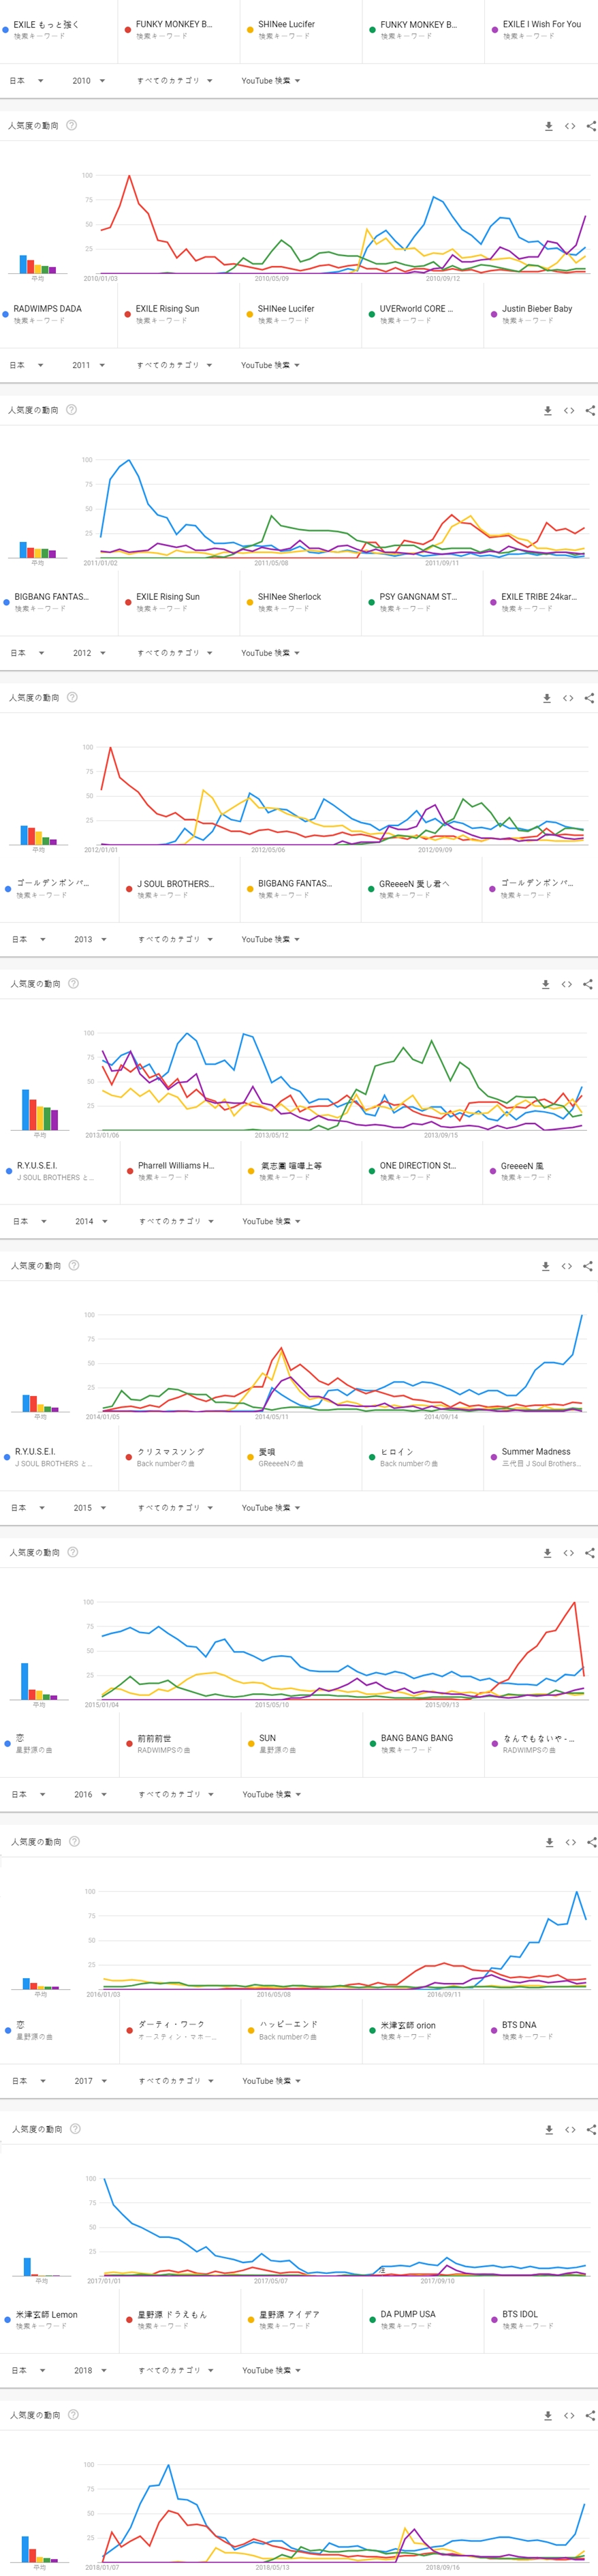Share the 2012 interest chart

point(589,698)
